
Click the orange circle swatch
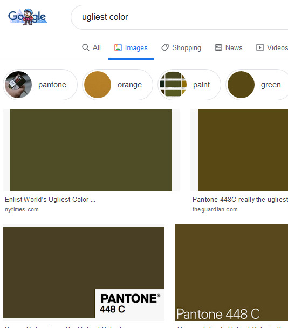click(98, 85)
